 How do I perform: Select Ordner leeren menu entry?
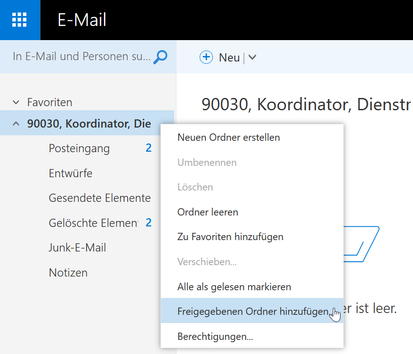coord(252,212)
